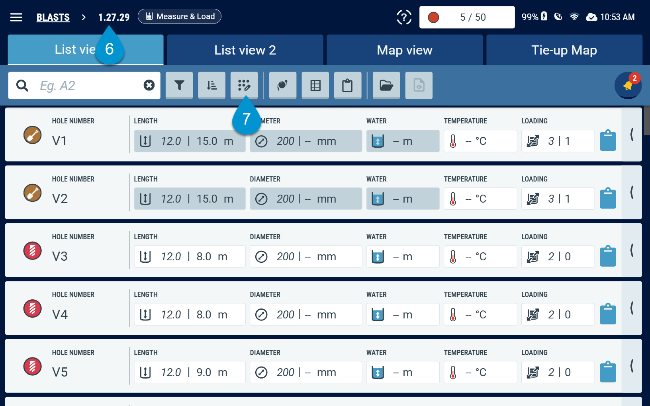The height and width of the screenshot is (406, 650).
Task: Open the help question mark icon
Action: point(404,17)
